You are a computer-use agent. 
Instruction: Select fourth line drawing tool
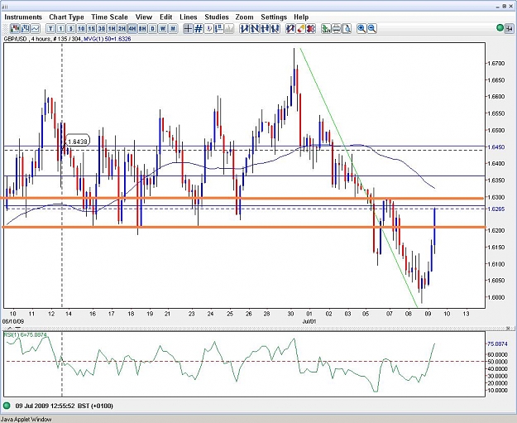(275, 29)
